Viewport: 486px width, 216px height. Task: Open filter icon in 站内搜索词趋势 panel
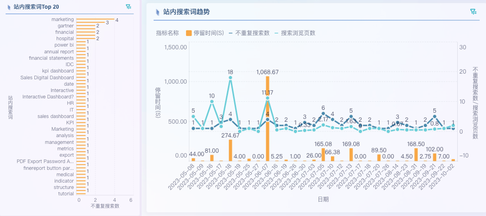tap(473, 12)
